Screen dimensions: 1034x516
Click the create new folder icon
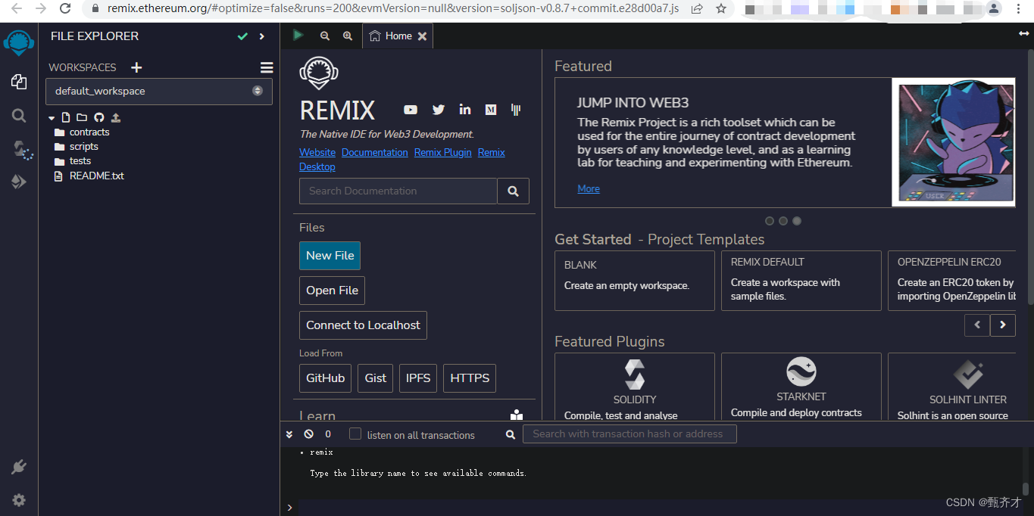coord(80,117)
